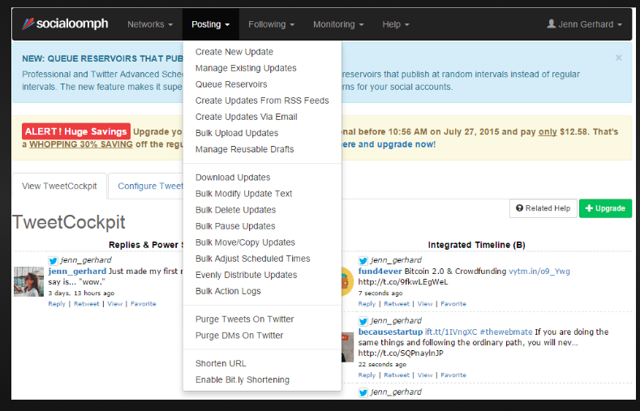Screen dimensions: 640x411
Task: Favorite jenn_gerhard's tweet in Replies column
Action: click(144, 304)
